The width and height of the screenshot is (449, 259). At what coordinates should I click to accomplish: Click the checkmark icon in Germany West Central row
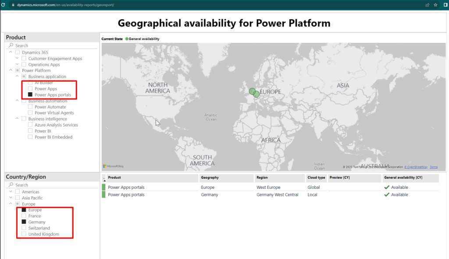tap(387, 195)
